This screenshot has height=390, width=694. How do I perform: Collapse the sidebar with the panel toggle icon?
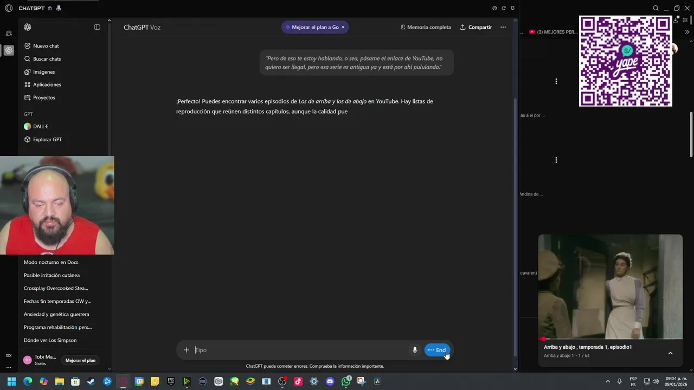click(x=97, y=27)
